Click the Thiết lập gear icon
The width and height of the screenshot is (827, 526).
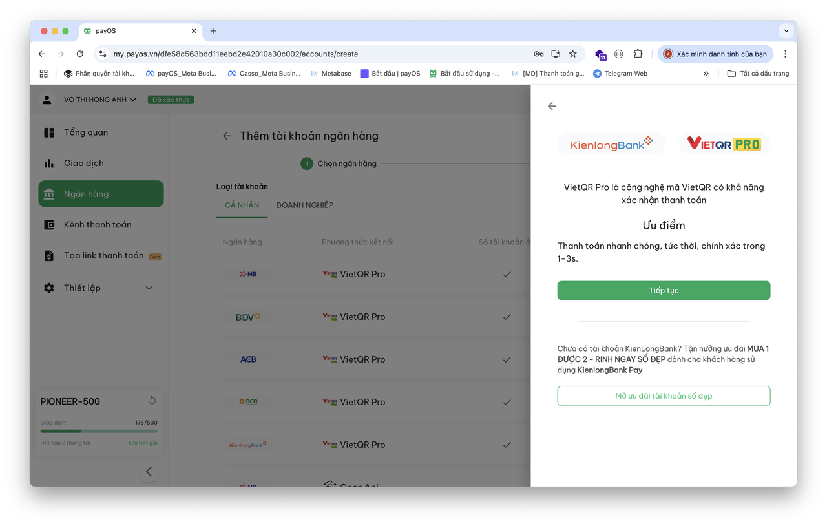[49, 288]
